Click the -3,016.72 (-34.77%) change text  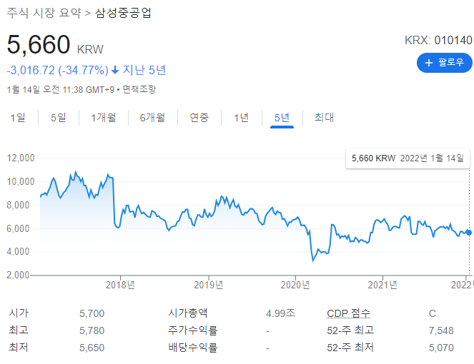pyautogui.click(x=57, y=71)
